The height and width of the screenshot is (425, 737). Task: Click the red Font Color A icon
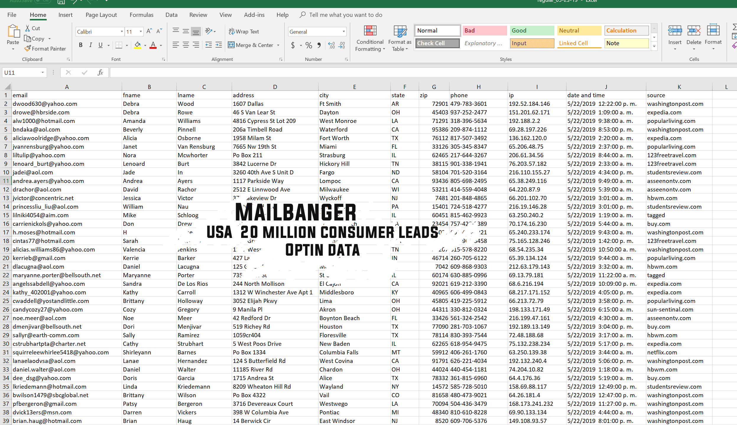pos(153,45)
